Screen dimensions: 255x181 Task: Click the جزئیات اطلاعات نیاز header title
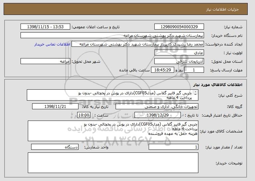pos(222,9)
